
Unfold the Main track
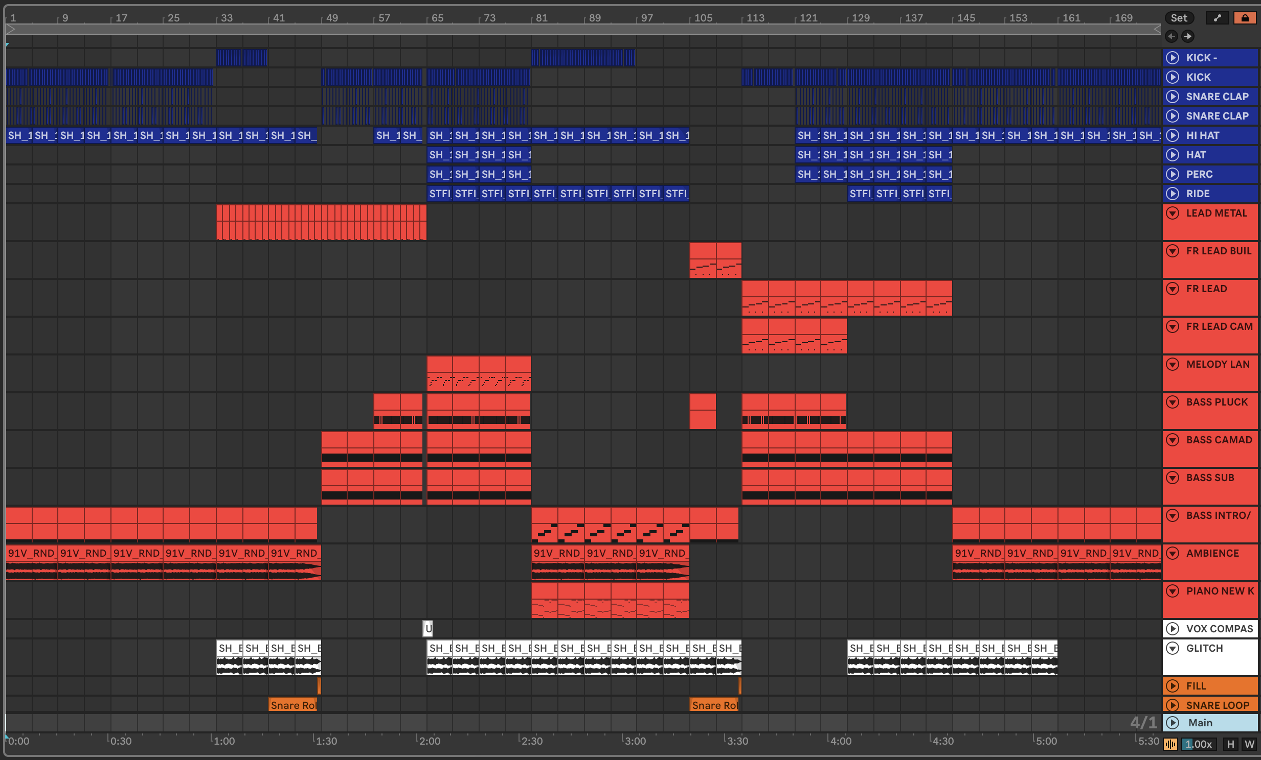(x=1173, y=723)
